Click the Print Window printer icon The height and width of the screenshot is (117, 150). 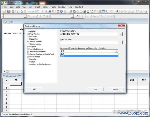(x=13, y=11)
